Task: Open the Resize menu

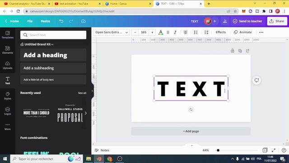Action: (45, 21)
